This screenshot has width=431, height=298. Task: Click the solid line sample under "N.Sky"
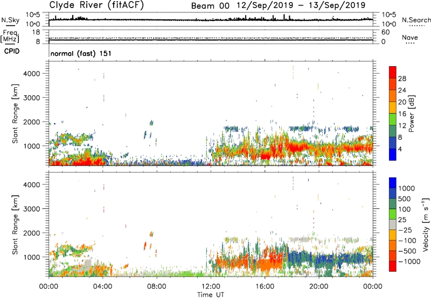click(x=10, y=26)
